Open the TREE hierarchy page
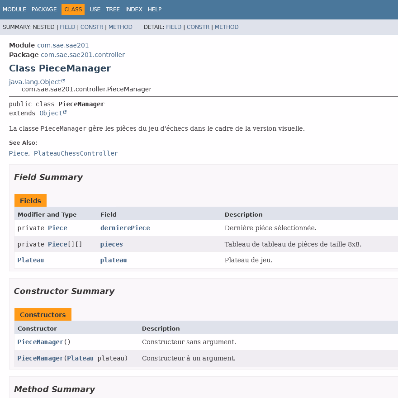398x398 pixels. point(113,9)
